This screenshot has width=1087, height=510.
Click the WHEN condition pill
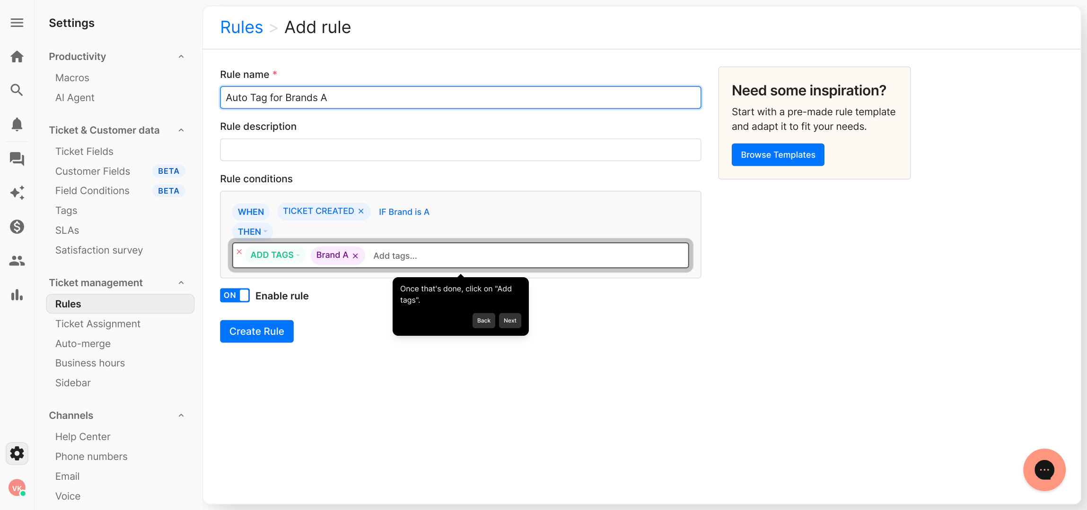point(251,212)
